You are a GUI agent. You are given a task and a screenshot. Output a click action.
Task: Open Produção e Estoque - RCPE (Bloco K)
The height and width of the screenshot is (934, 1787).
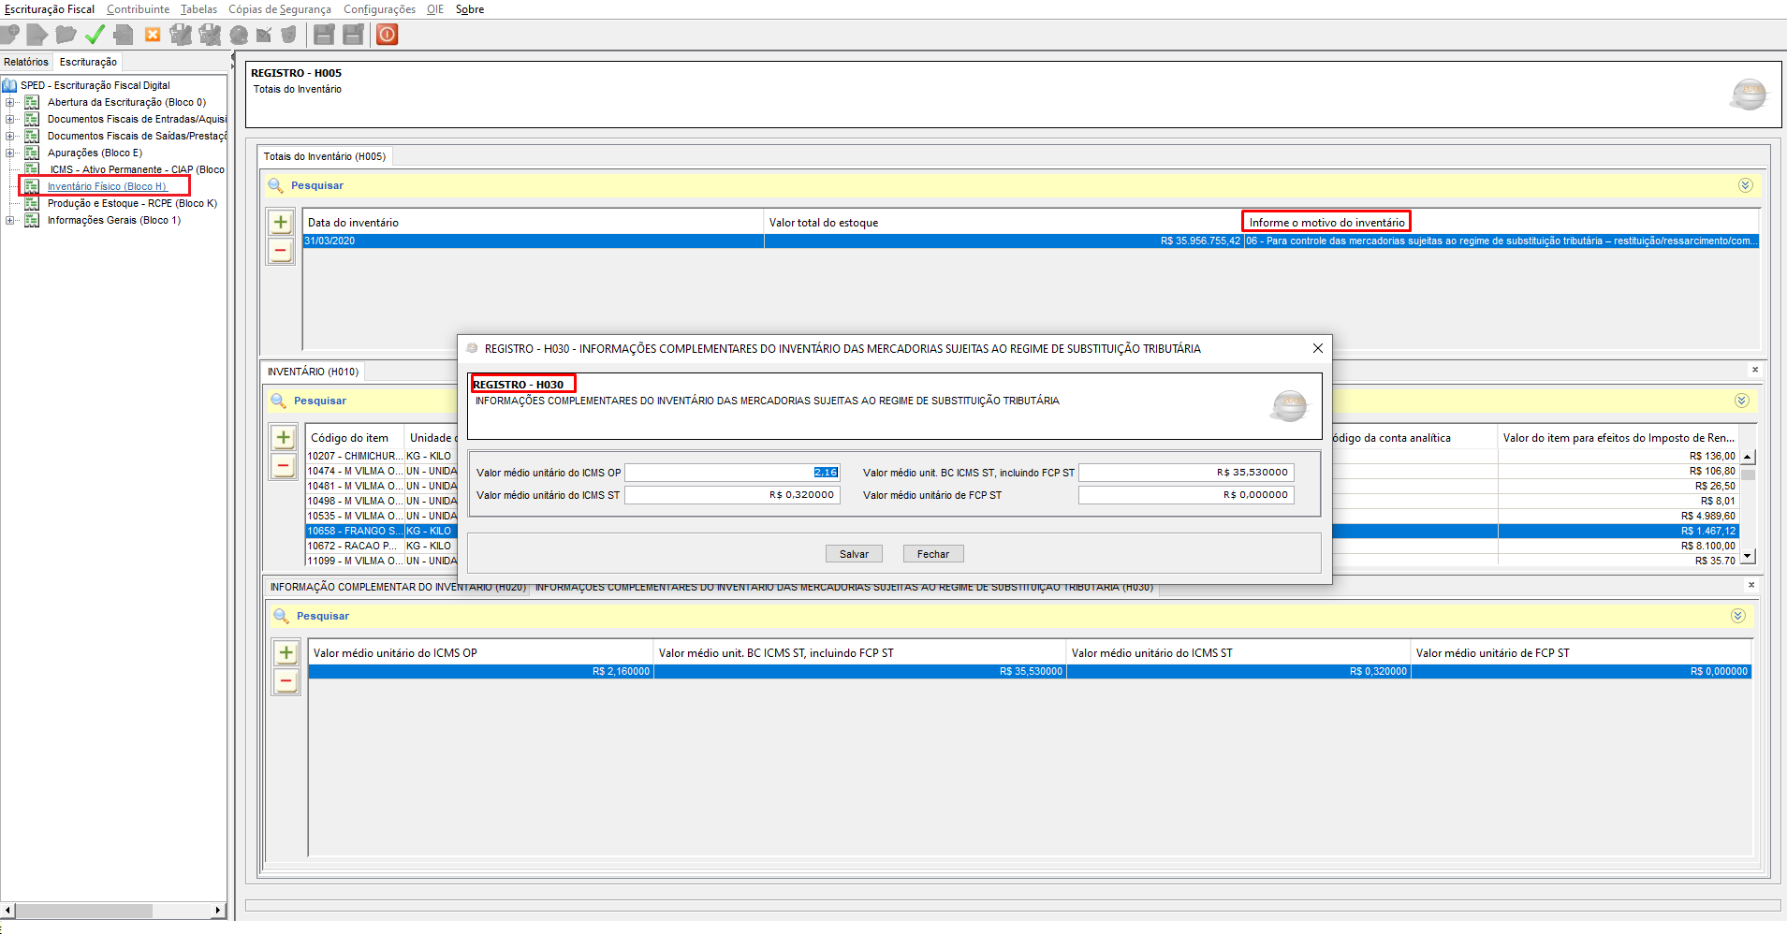coord(132,204)
